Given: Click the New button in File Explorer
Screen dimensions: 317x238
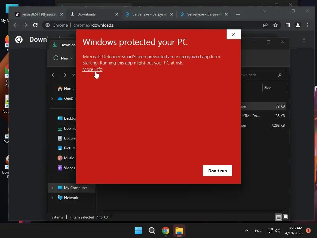Looking at the screenshot, I should (63, 58).
